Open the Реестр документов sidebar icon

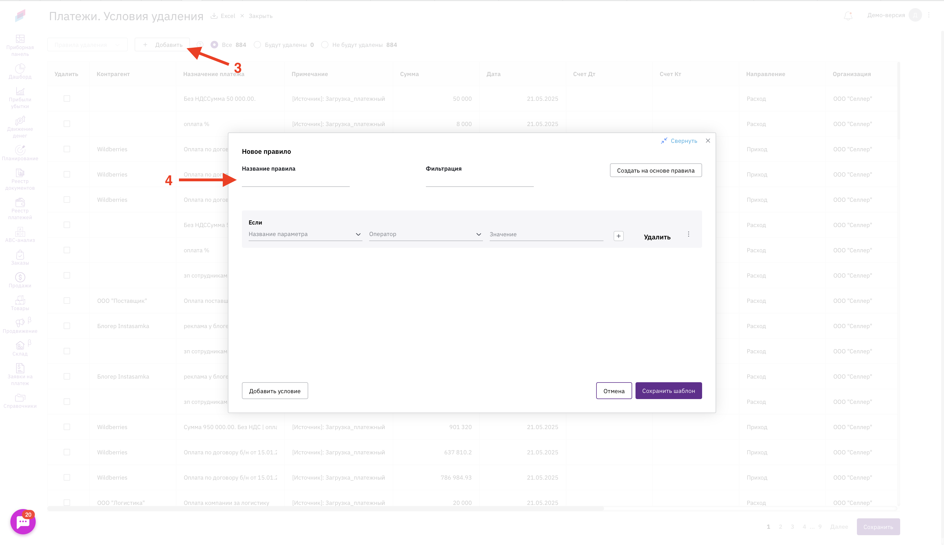click(x=20, y=173)
